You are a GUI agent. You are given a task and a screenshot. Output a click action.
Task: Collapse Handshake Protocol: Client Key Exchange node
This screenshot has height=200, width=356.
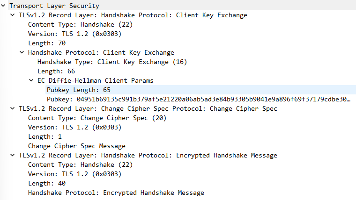tap(22, 53)
